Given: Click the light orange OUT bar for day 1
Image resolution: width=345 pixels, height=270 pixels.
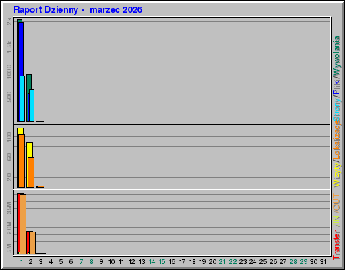Looking at the screenshot, I should pos(23,224).
